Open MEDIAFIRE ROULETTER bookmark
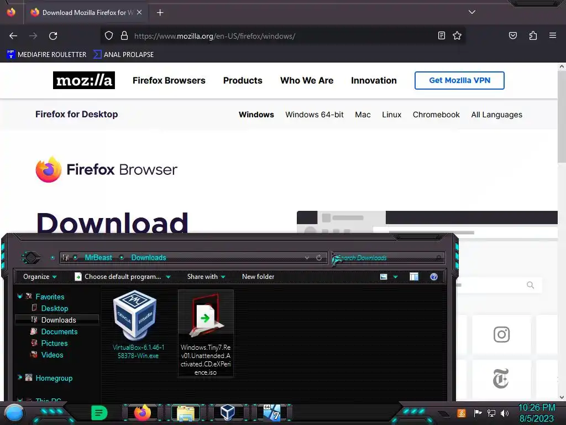 [x=46, y=55]
